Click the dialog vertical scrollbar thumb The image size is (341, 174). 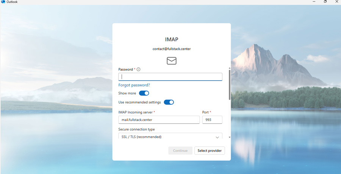click(230, 85)
